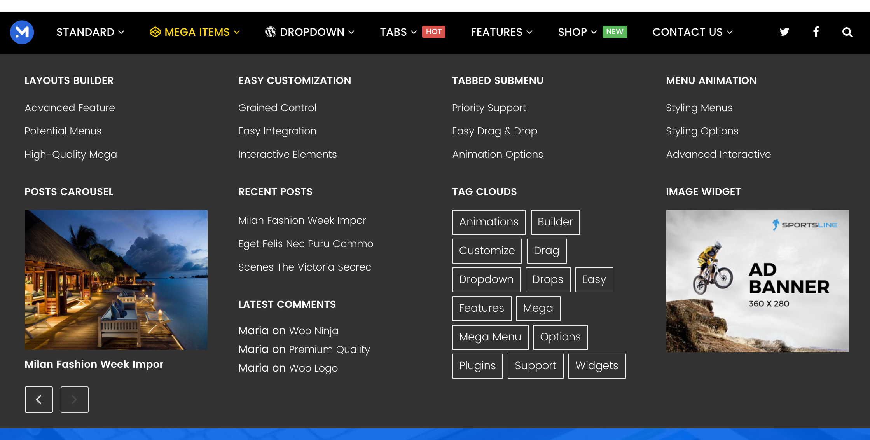870x440 pixels.
Task: Toggle the Widgets tag
Action: click(597, 366)
